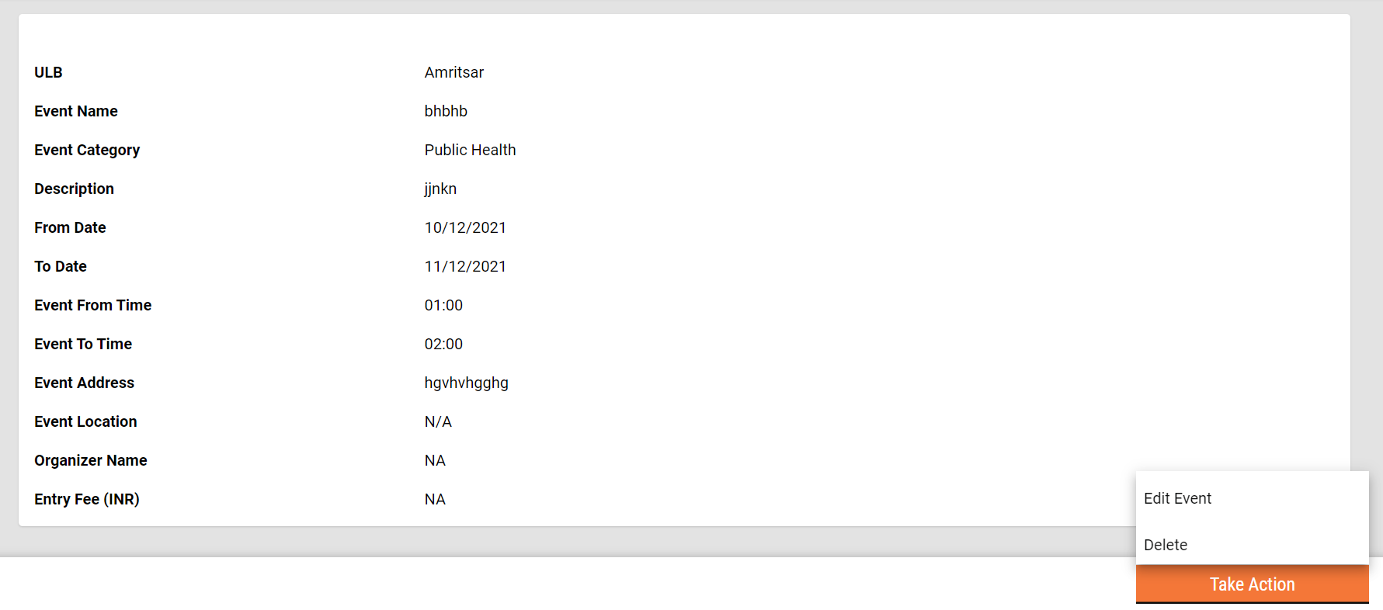
Task: Click the Entry Fee (INR) label
Action: click(87, 499)
